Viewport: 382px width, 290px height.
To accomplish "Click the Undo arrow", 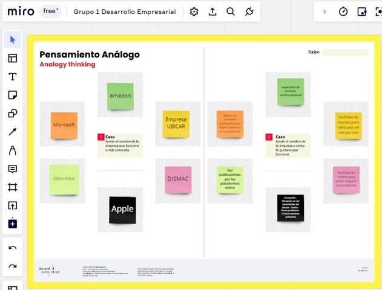I will point(13,248).
